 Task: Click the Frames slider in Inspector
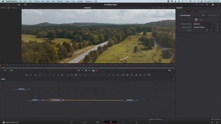click(x=200, y=31)
